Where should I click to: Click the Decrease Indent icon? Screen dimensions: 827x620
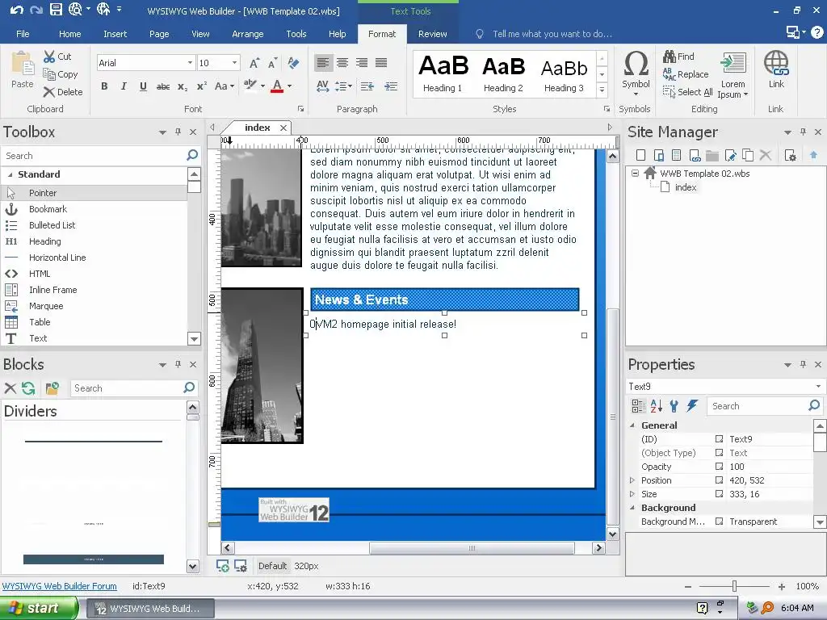[367, 86]
